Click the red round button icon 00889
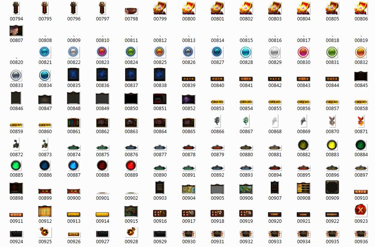This screenshot has height=247, width=375. 131,166
